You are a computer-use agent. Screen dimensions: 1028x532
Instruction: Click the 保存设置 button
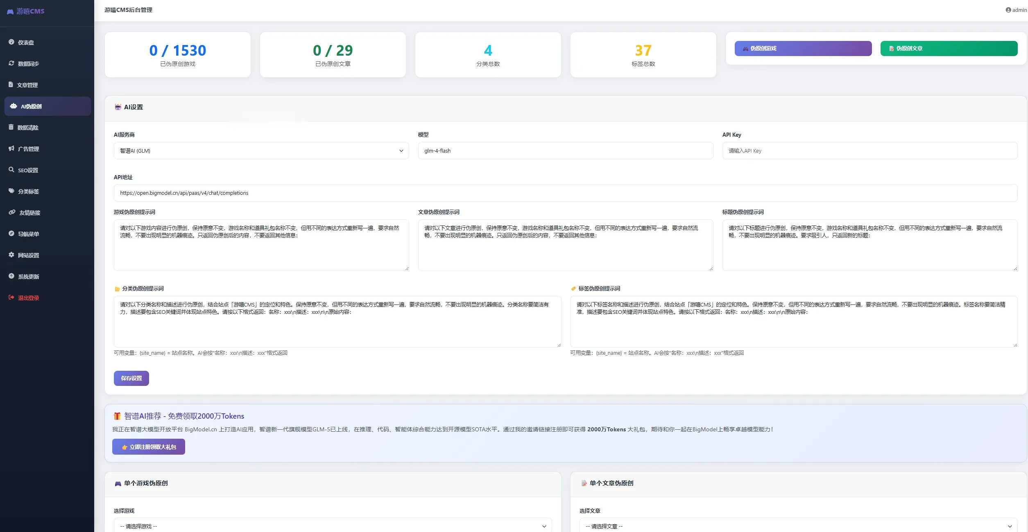131,378
